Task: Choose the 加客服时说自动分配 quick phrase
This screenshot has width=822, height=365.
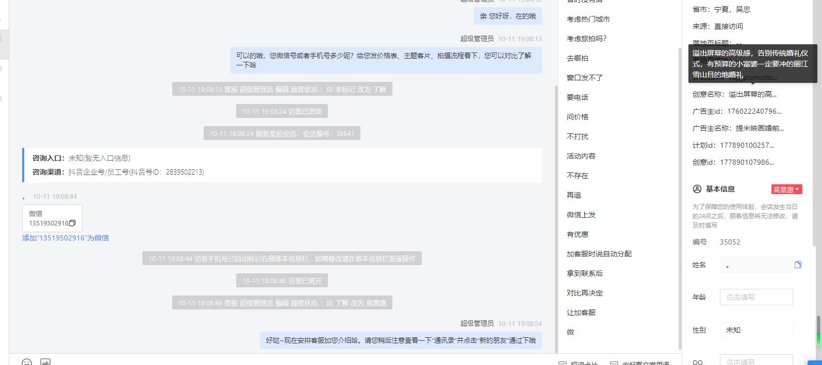Action: tap(599, 254)
